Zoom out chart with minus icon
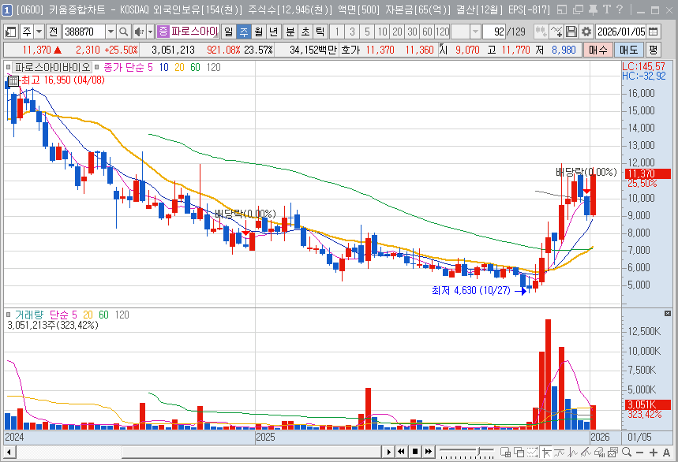This screenshot has width=678, height=462. [639, 452]
